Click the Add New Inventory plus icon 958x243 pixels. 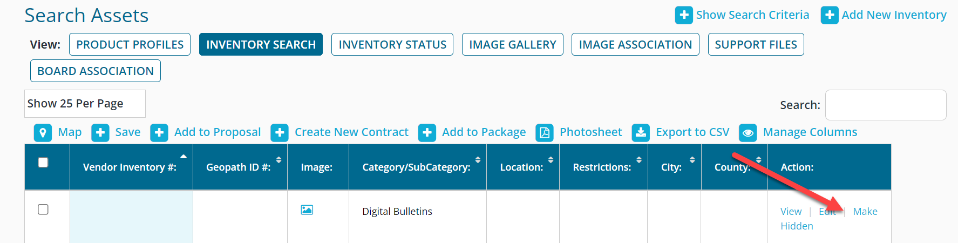pyautogui.click(x=830, y=15)
